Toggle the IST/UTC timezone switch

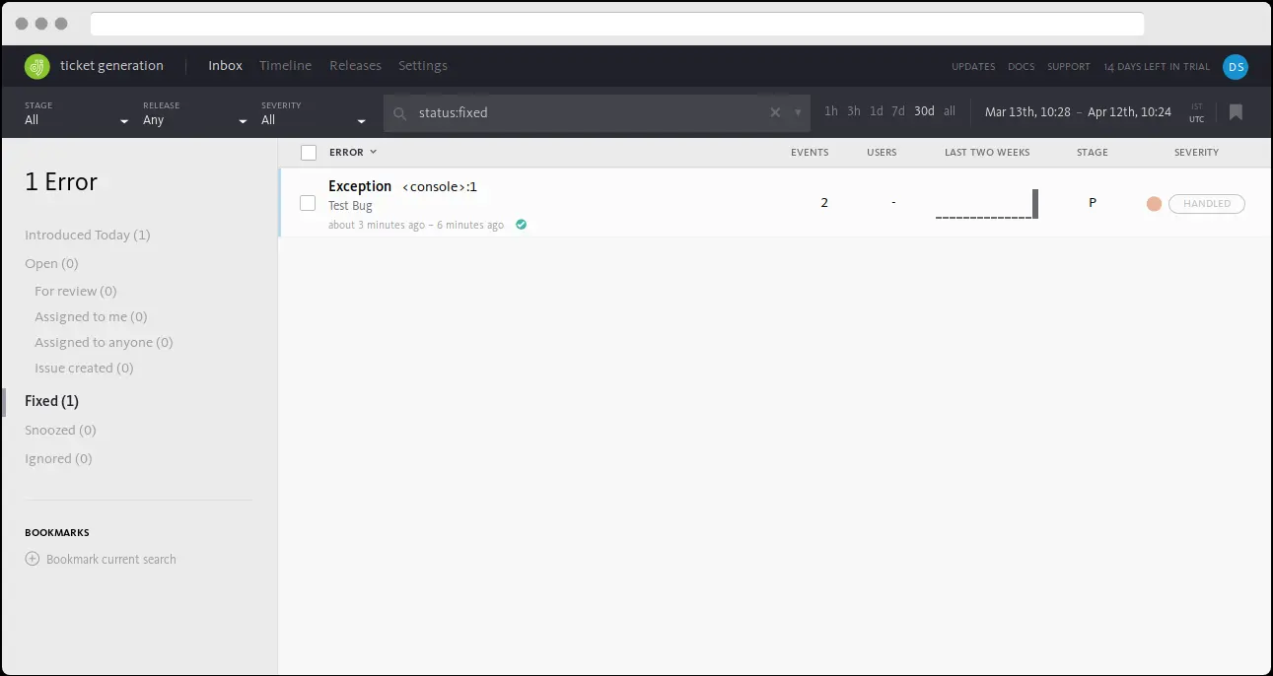click(x=1196, y=112)
